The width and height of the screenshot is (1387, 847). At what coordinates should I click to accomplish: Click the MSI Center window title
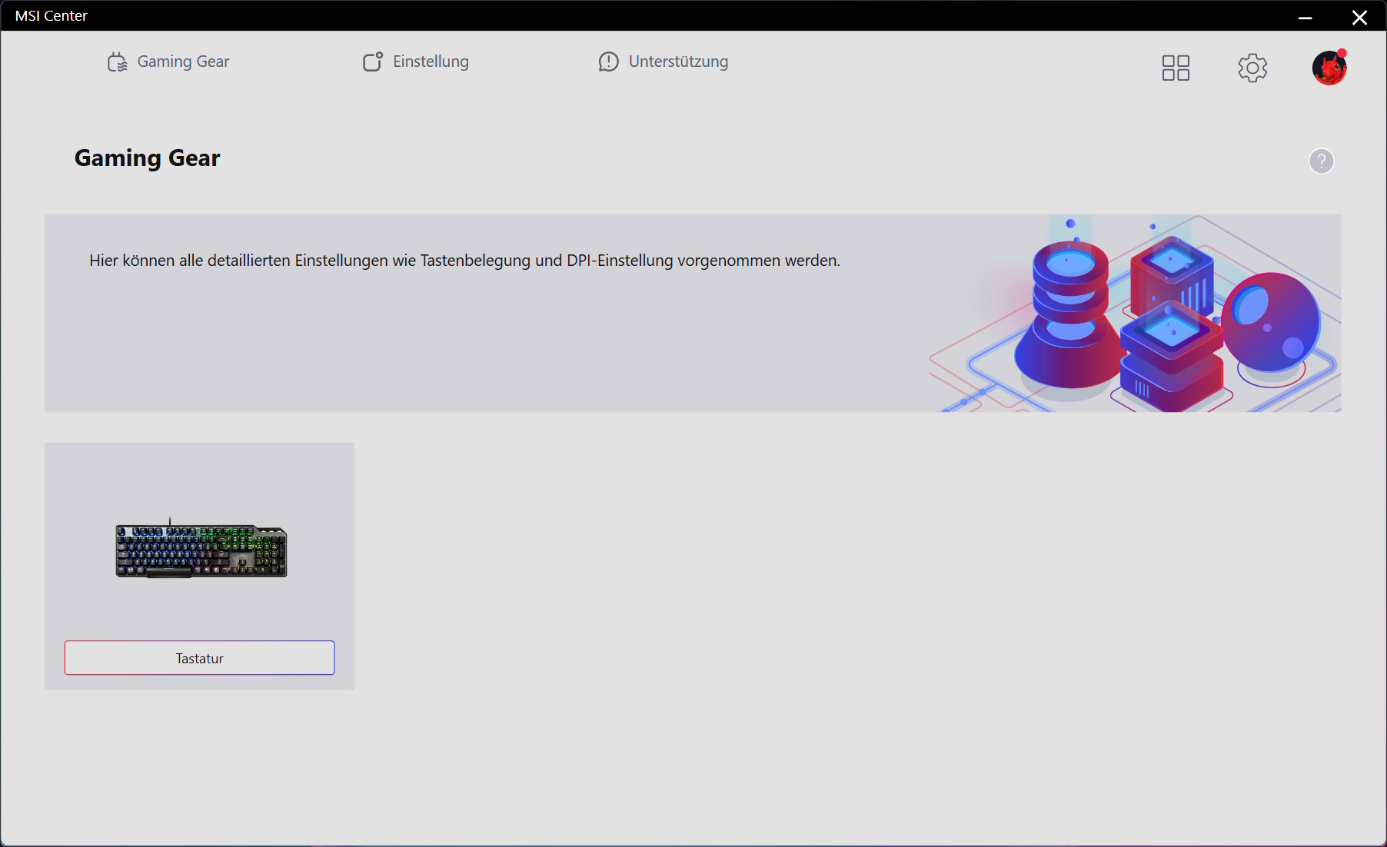tap(51, 15)
